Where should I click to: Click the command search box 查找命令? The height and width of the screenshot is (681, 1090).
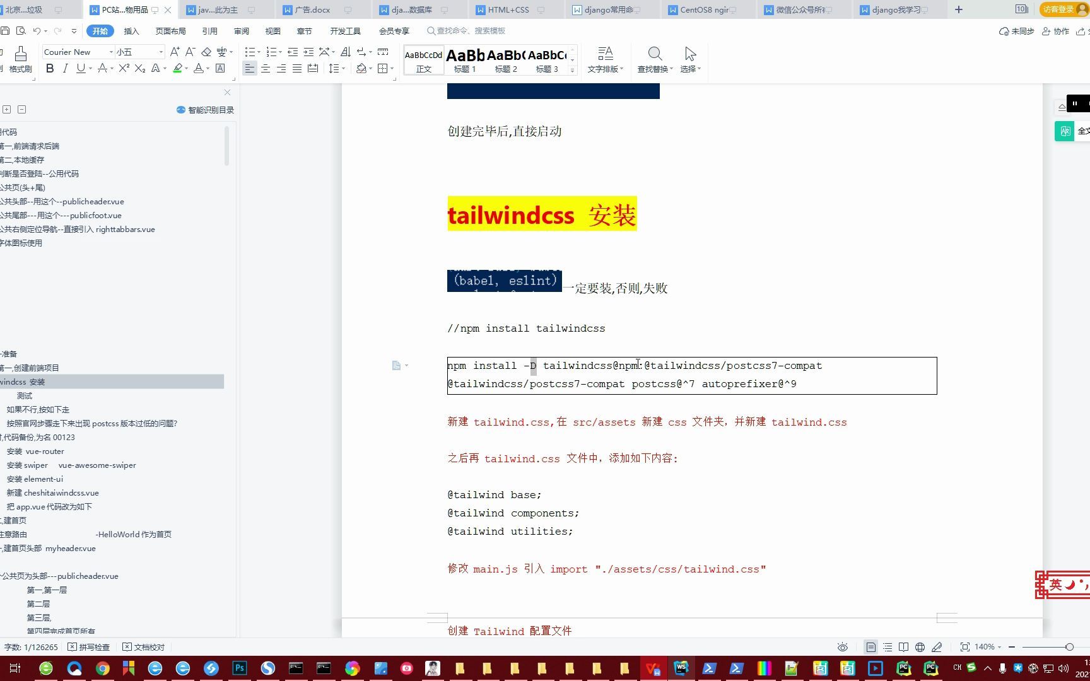point(467,31)
